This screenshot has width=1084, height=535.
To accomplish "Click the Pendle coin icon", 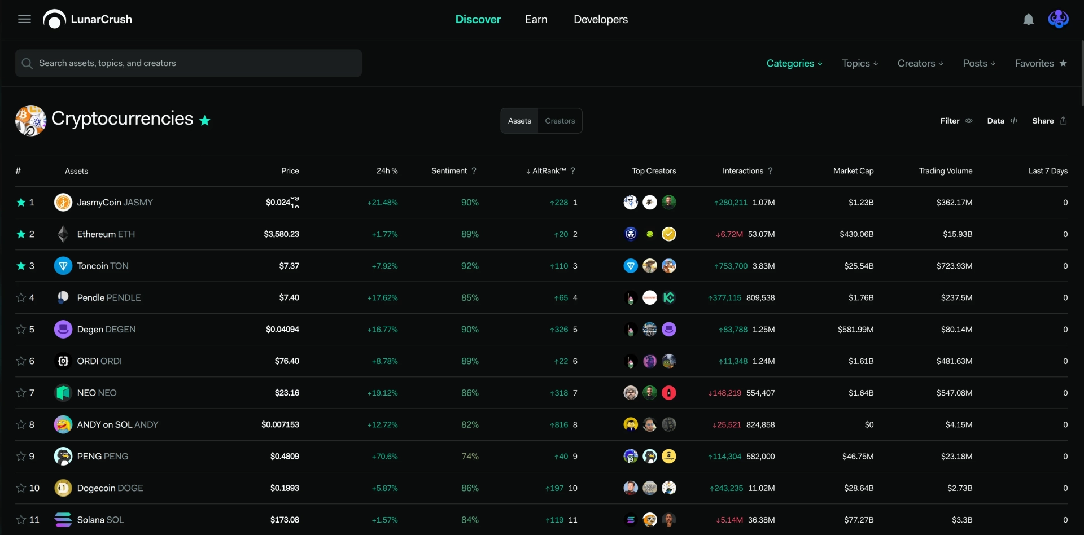I will tap(63, 297).
